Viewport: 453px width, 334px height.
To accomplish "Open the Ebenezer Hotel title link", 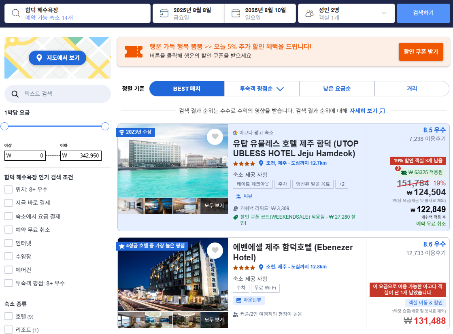I will coord(293,252).
